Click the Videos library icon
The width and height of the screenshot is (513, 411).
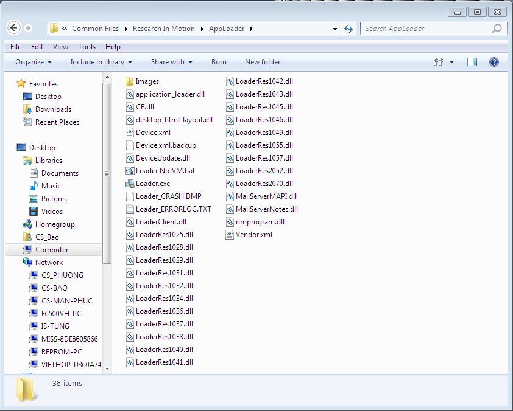tap(34, 211)
